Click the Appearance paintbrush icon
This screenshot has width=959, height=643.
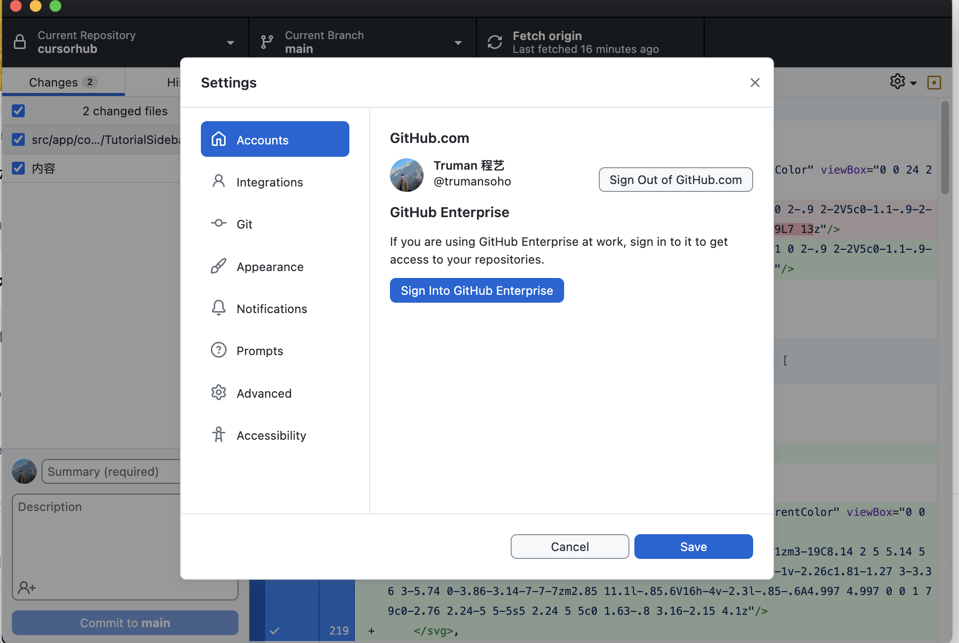219,266
